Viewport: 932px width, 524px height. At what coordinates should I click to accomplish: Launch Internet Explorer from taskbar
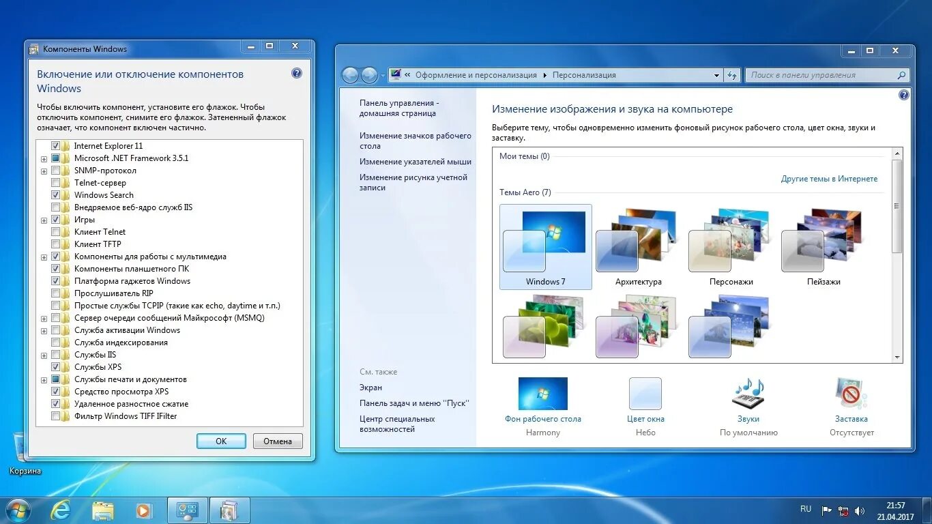point(61,510)
